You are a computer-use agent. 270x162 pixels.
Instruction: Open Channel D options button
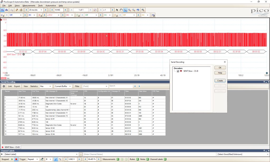[x=115, y=15]
